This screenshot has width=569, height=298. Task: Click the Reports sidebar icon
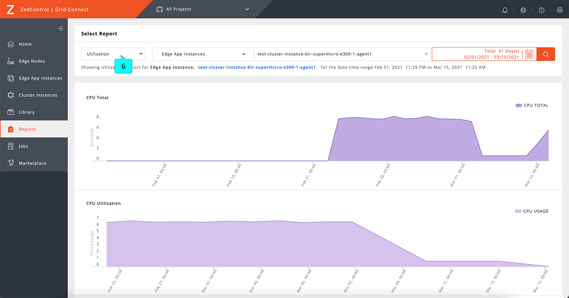click(11, 129)
